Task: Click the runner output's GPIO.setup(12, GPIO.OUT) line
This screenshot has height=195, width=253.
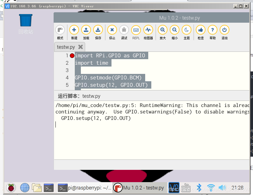Action: (96, 118)
